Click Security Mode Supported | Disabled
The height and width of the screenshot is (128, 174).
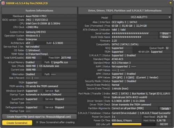(124, 81)
